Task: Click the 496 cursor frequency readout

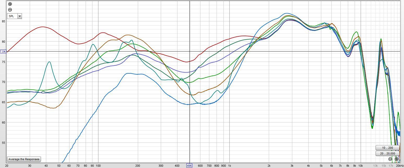Action: 189,166
